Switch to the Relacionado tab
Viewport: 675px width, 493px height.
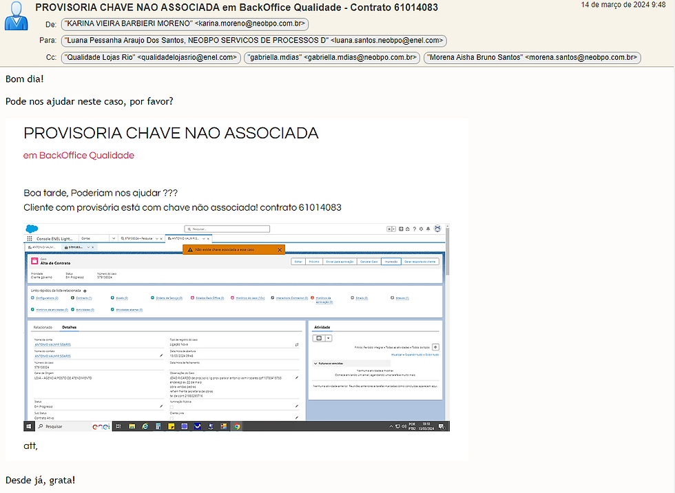[x=43, y=327]
